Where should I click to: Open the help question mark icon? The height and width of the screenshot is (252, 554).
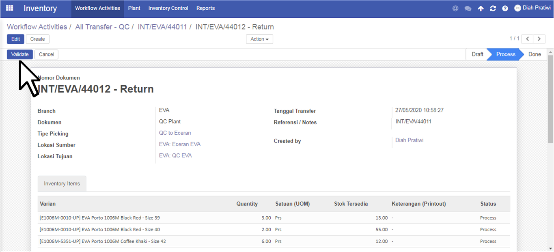tap(505, 8)
